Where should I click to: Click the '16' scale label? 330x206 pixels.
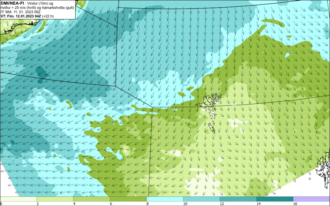[x=295, y=204]
